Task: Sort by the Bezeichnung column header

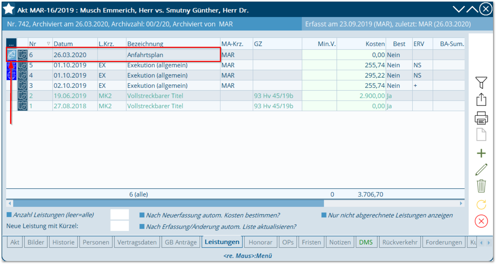Action: (173, 44)
